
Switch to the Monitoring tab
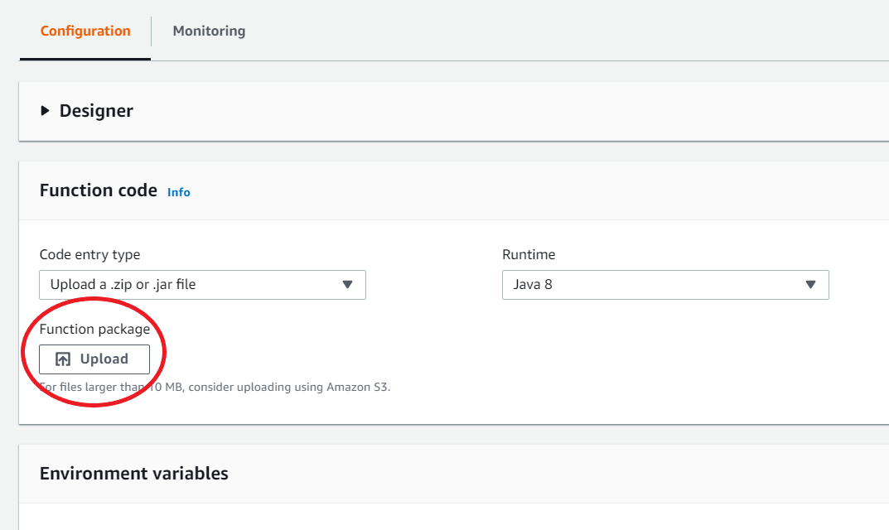(208, 31)
